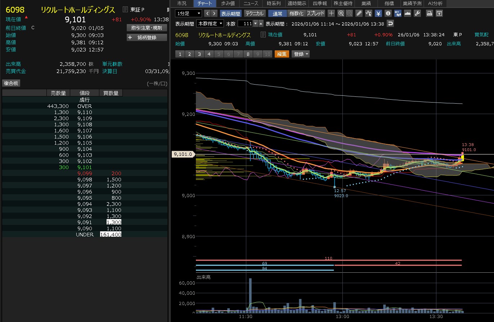
Task: Switch to the 歩み値 tab
Action: coord(228,4)
